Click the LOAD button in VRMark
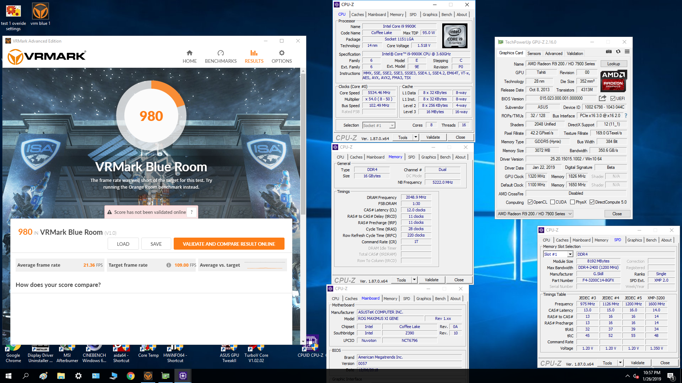The width and height of the screenshot is (682, 383). [123, 244]
